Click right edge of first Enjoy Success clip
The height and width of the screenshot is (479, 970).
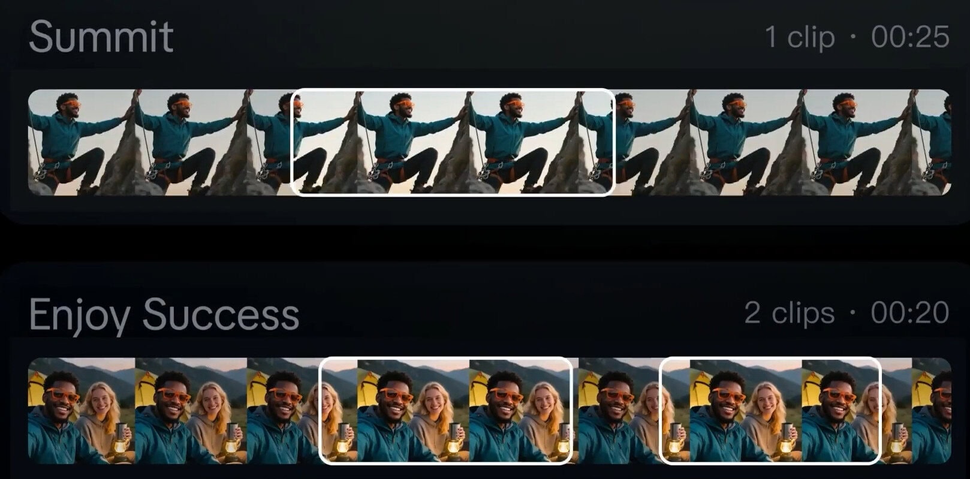(572, 411)
